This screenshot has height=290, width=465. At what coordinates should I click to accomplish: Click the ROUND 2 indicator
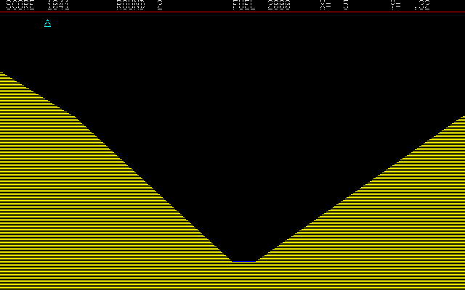(x=139, y=5)
